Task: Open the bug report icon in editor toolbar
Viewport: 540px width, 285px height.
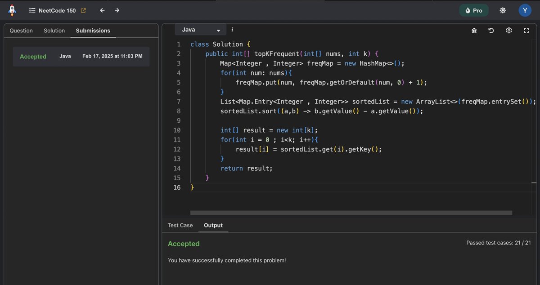Action: 474,30
